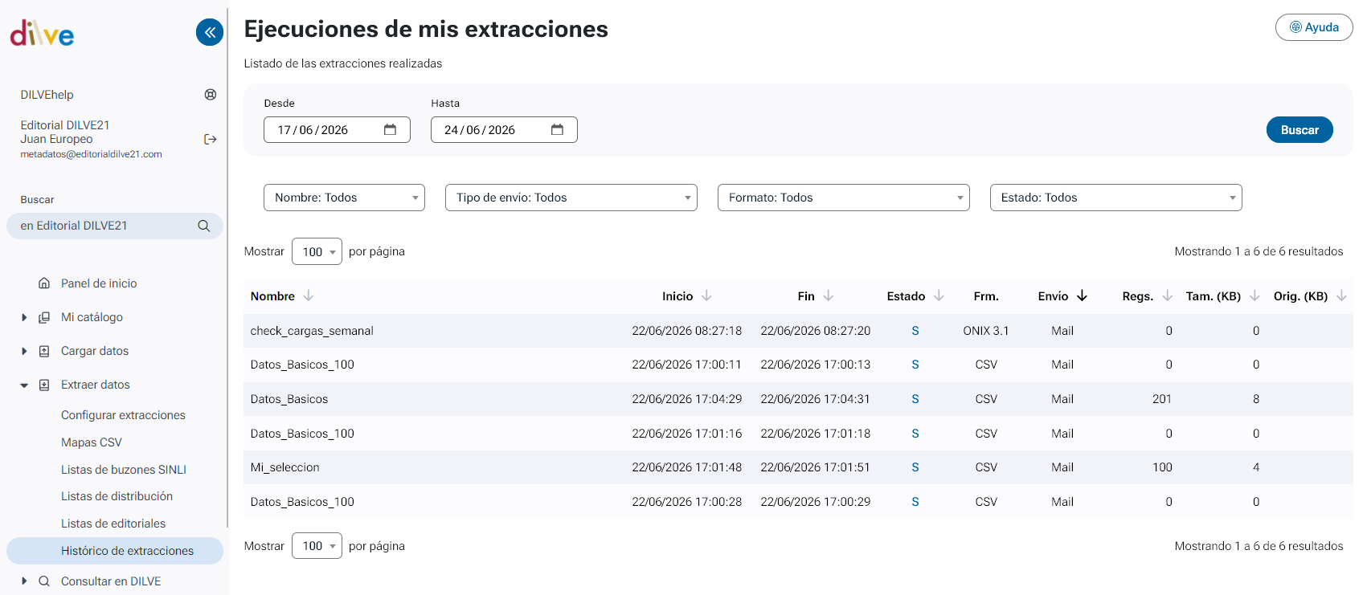Viewport: 1363px width, 595px height.
Task: Click status S of check_cargas_semanal row
Action: 915,331
